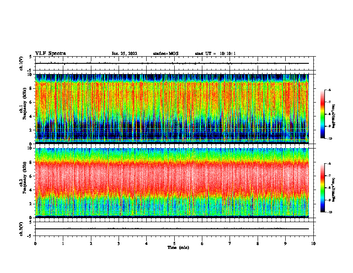Click the "-8" label on ch.1 colorbar
353x273 pixels.
(x=329, y=114)
